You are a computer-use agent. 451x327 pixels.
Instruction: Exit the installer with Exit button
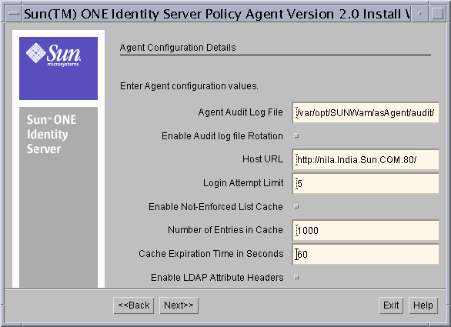[x=391, y=305]
